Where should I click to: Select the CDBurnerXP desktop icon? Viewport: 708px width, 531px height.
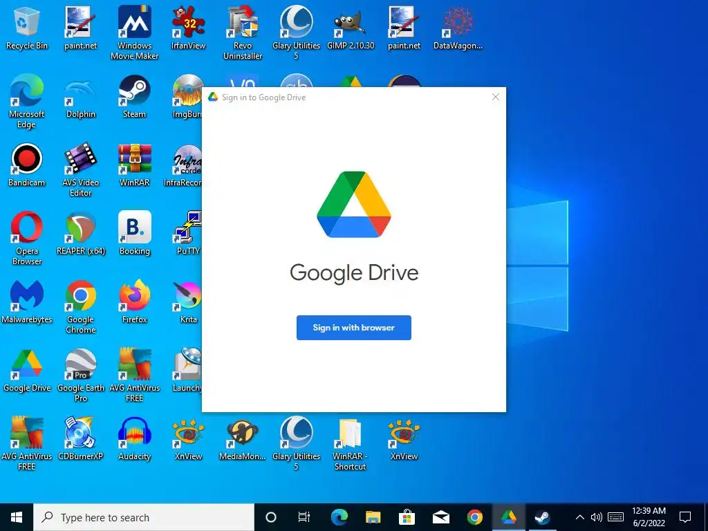click(80, 439)
